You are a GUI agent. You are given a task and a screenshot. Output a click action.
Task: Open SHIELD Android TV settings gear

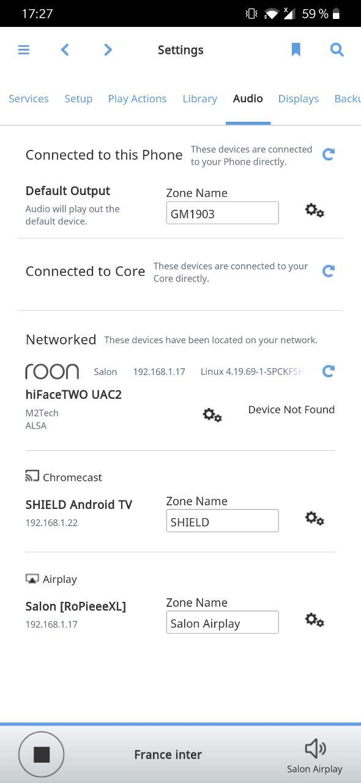pyautogui.click(x=314, y=519)
